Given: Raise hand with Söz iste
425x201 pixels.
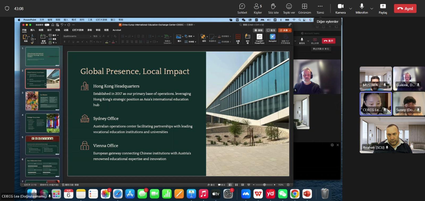Looking at the screenshot, I should (x=273, y=8).
